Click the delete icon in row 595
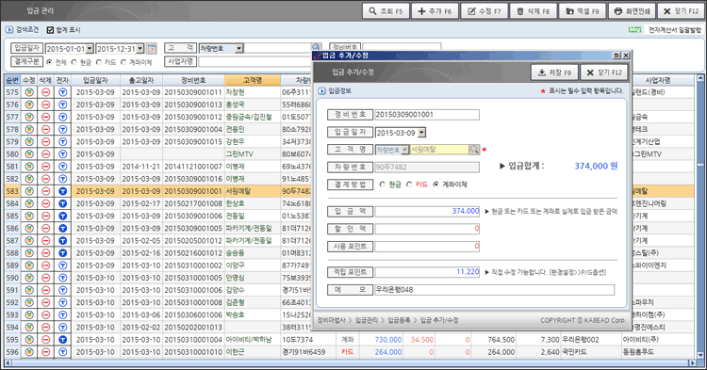 point(45,339)
